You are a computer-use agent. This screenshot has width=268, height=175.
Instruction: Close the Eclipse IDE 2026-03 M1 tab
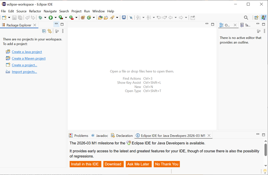pyautogui.click(x=209, y=135)
